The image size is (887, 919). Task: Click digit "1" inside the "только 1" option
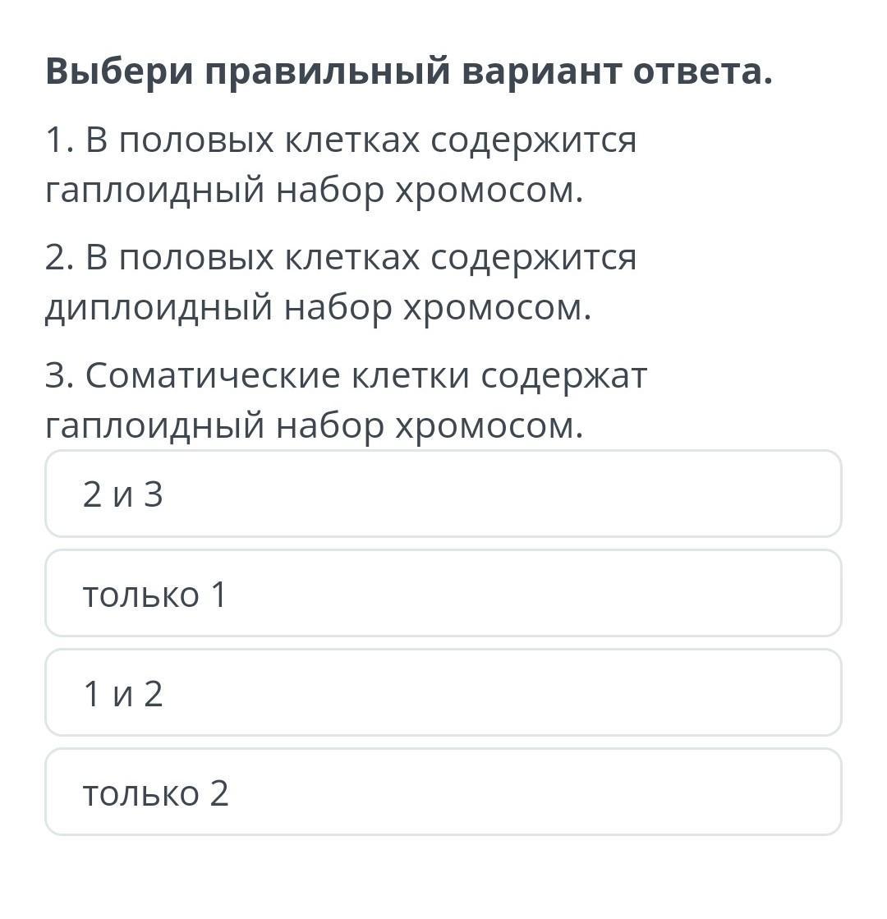point(218,595)
